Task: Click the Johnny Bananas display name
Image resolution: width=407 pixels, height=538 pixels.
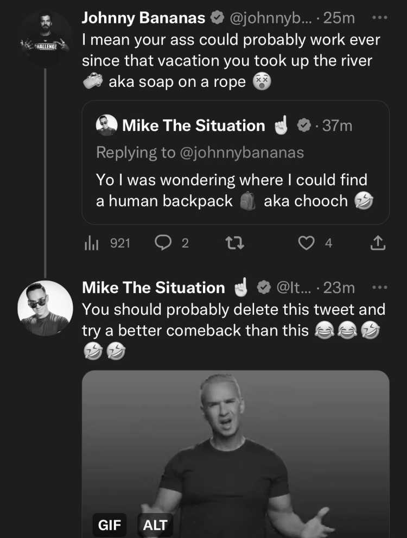Action: pyautogui.click(x=143, y=18)
